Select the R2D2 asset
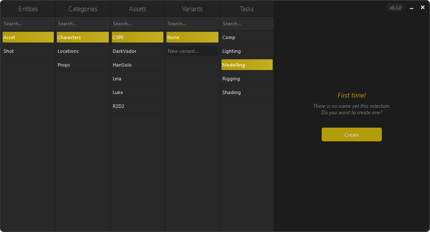Image resolution: width=430 pixels, height=232 pixels. (x=137, y=106)
